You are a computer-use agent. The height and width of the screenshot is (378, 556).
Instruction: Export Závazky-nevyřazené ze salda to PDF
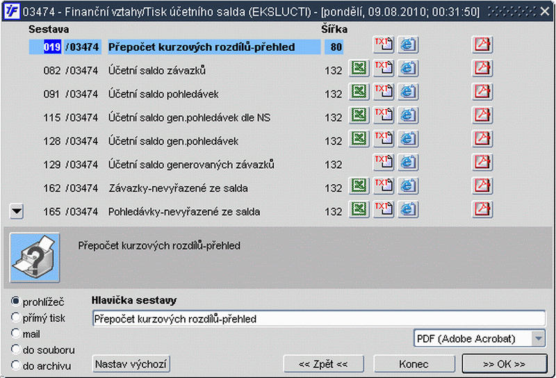click(x=482, y=186)
